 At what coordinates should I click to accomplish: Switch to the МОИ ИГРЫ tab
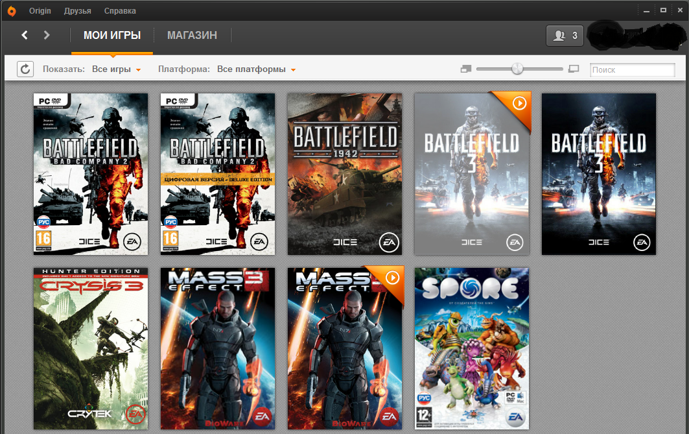(x=112, y=35)
